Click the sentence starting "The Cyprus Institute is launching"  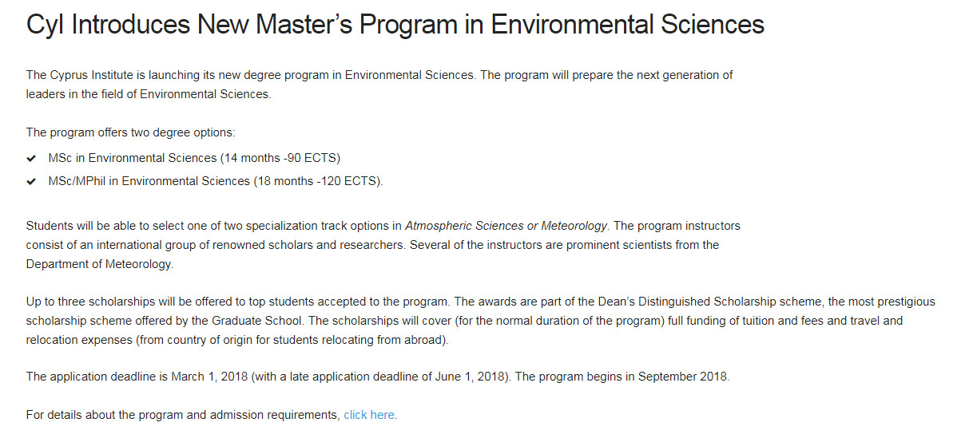pyautogui.click(x=251, y=75)
